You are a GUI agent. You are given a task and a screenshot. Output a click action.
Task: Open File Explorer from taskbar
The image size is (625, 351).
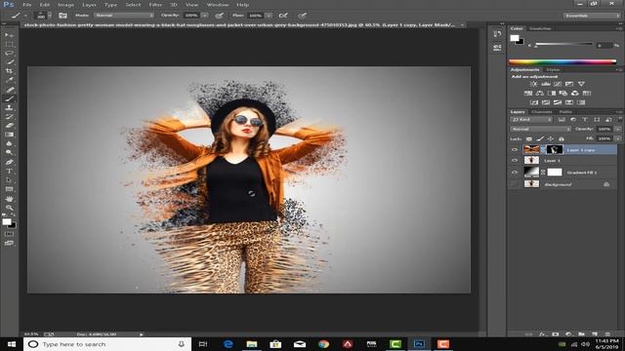pyautogui.click(x=252, y=344)
